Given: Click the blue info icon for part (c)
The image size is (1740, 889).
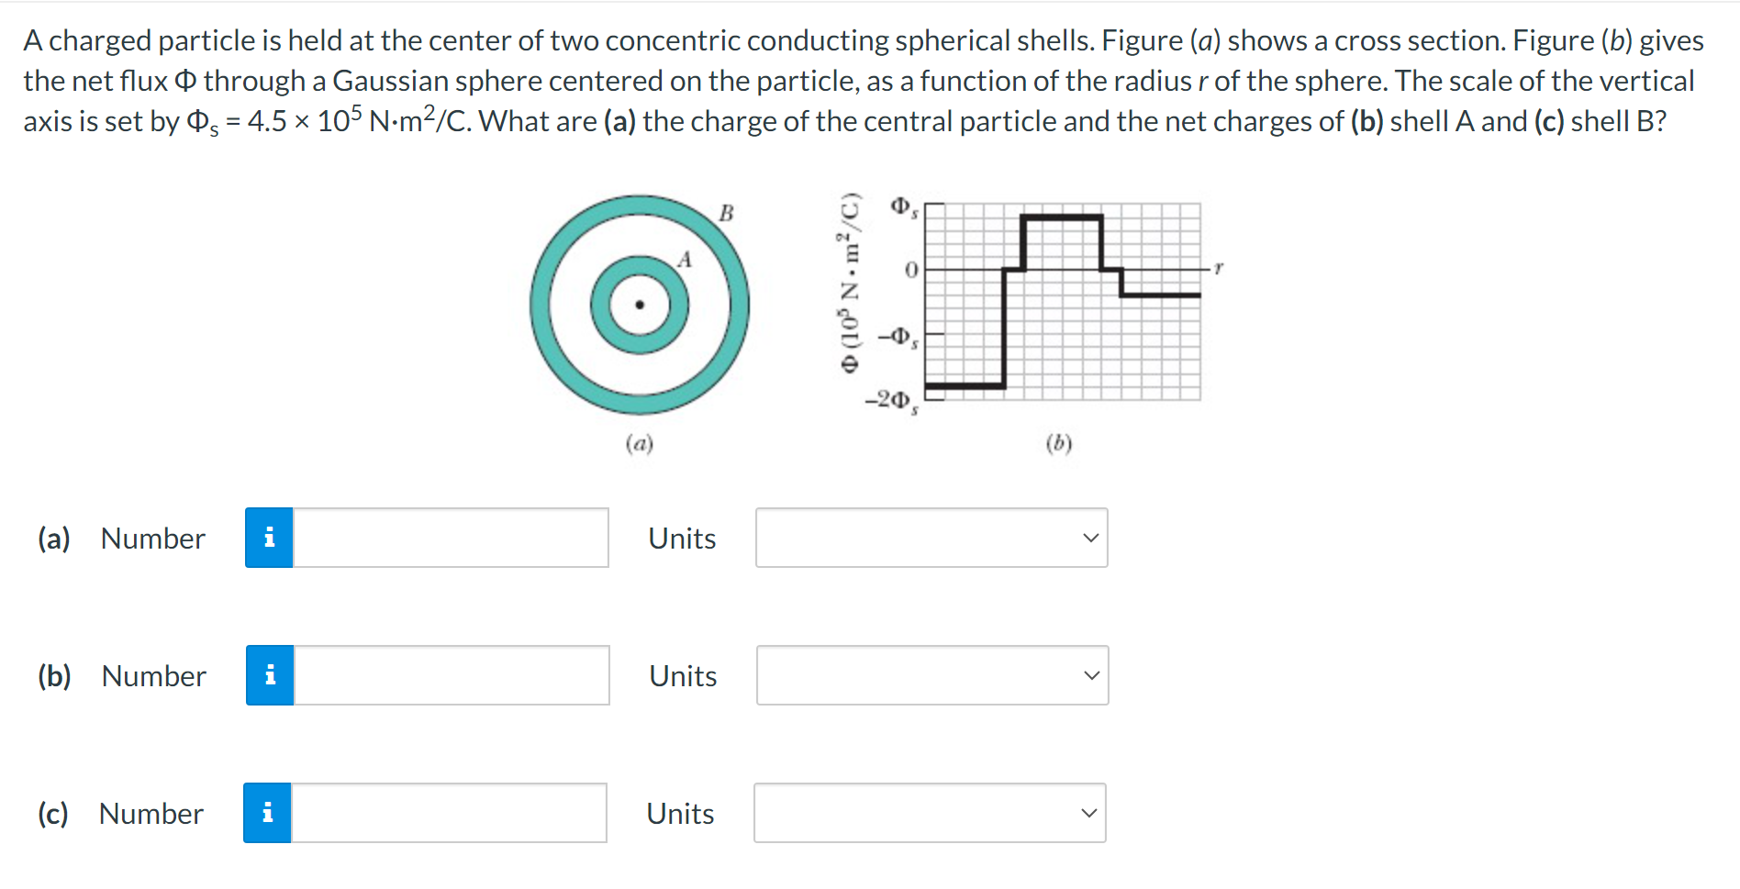Looking at the screenshot, I should [268, 813].
